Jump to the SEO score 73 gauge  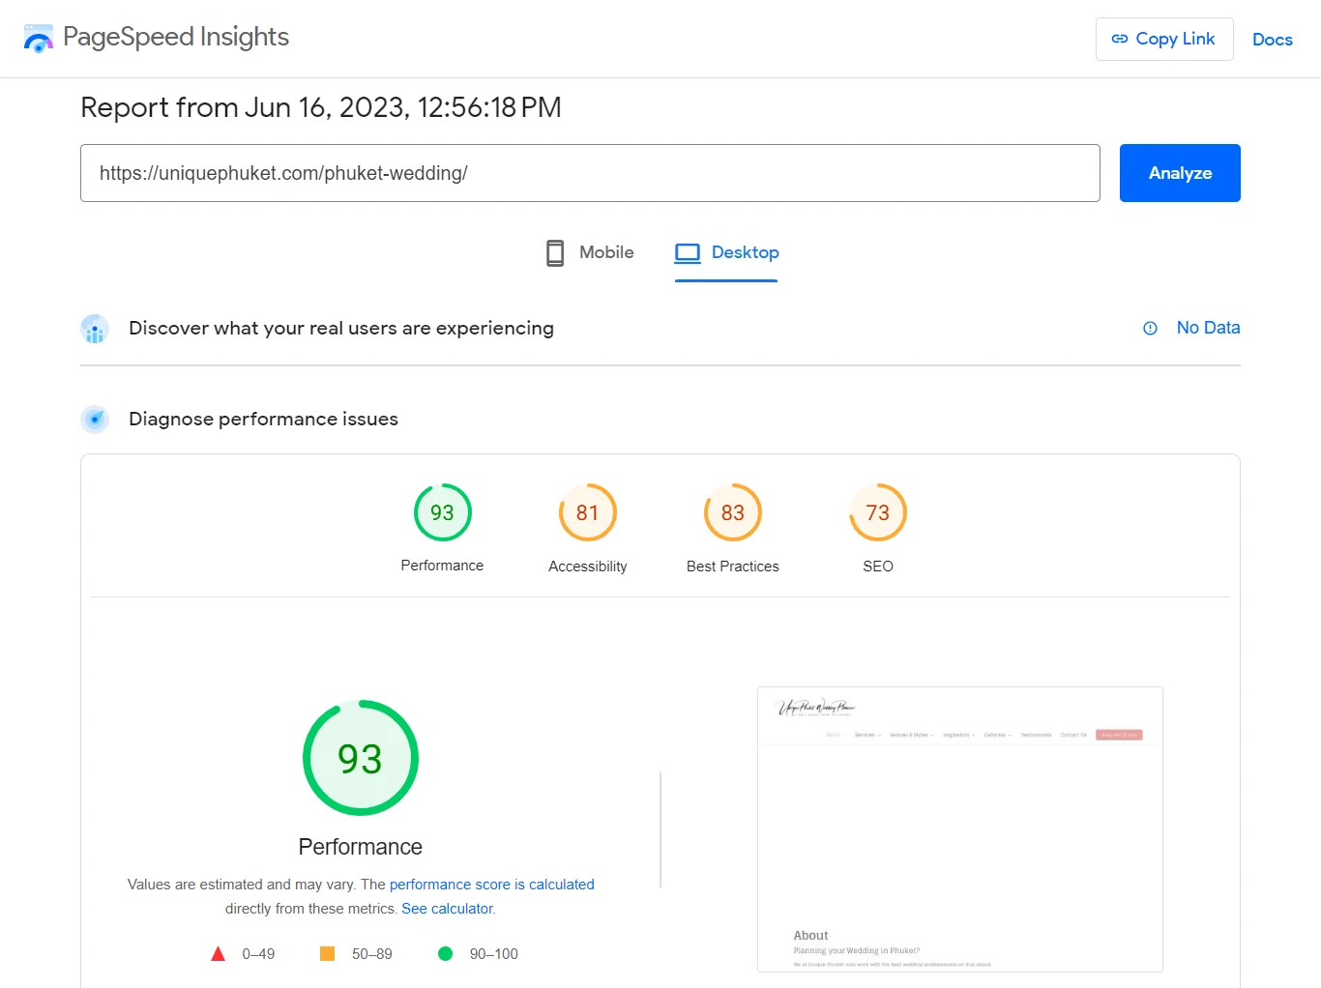(878, 512)
